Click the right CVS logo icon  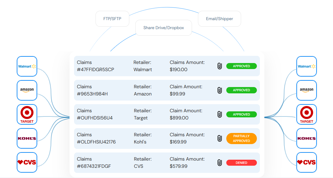(x=307, y=162)
